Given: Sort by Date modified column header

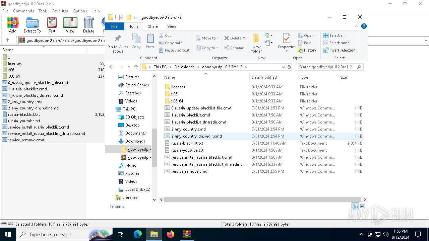Looking at the screenshot, I should click(273, 77).
